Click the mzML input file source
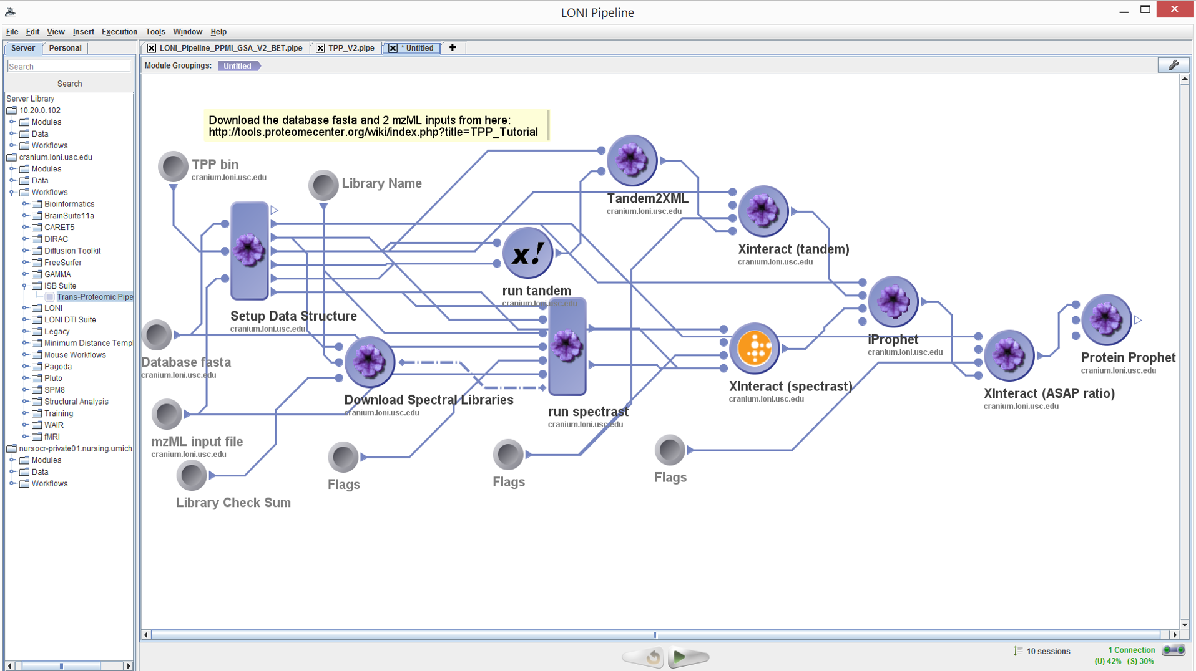 [167, 414]
